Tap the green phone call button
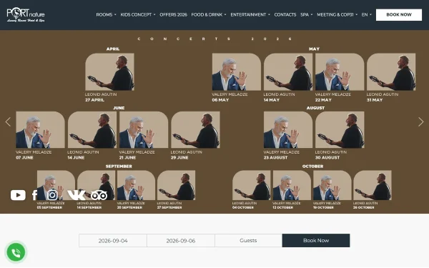The image size is (429, 268). (x=16, y=252)
